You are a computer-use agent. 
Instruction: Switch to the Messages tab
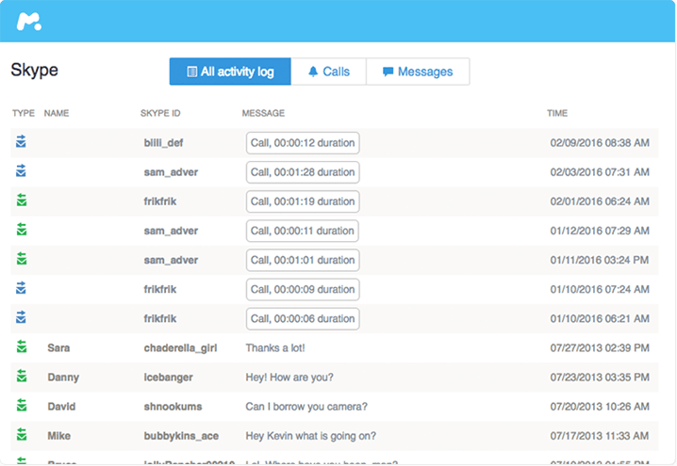pyautogui.click(x=418, y=72)
